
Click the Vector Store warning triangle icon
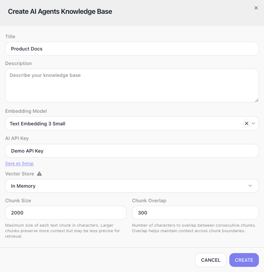39,173
